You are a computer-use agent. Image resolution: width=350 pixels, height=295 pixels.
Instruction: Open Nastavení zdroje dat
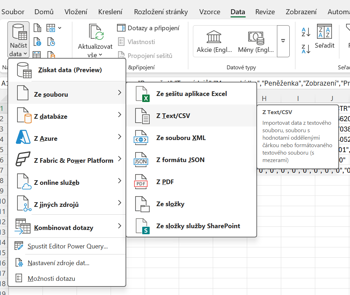[x=67, y=263]
